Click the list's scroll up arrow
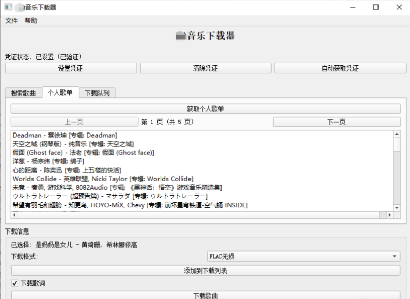This screenshot has width=410, height=299. point(397,134)
